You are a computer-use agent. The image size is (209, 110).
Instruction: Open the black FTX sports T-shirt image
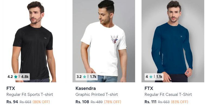(x=35, y=41)
